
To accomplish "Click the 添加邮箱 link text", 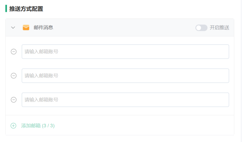I will click(31, 126).
